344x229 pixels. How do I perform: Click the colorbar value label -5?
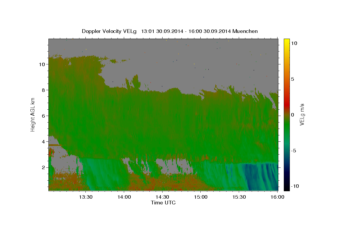pyautogui.click(x=293, y=150)
